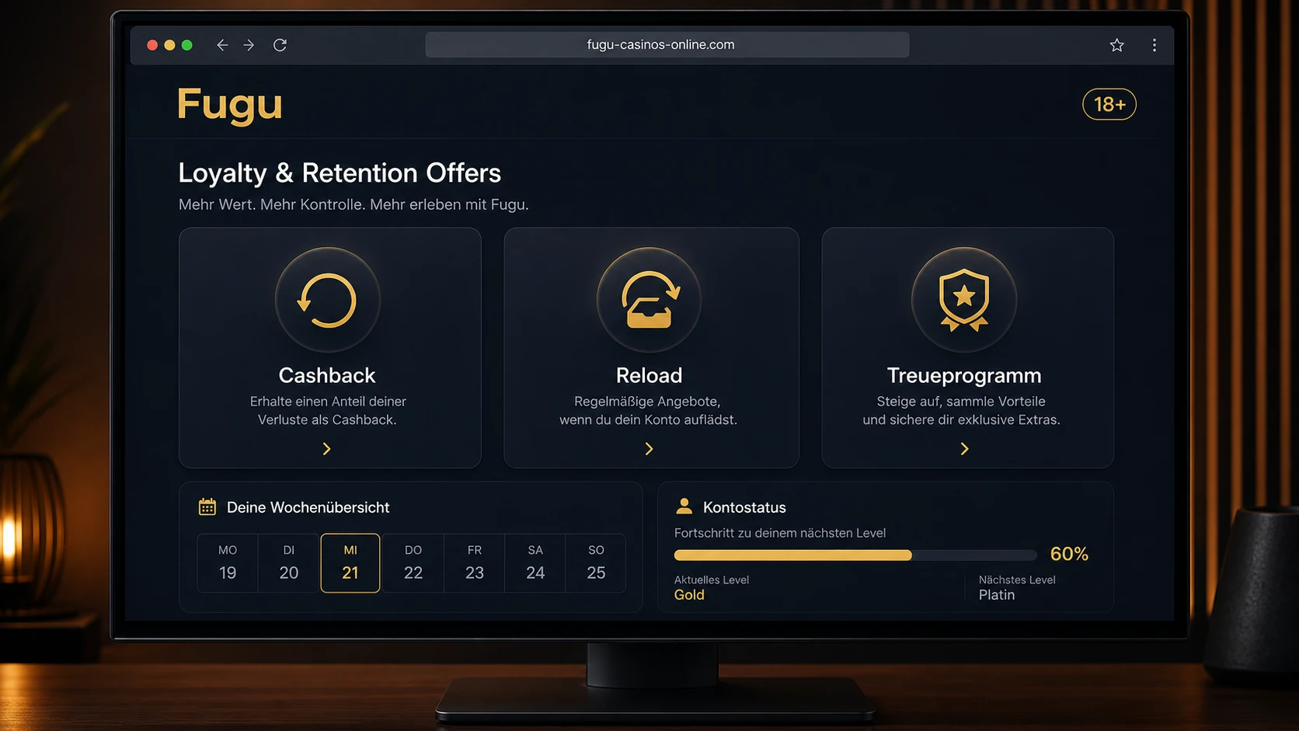Select Tuesday 20 in the week overview
This screenshot has height=731, width=1299.
(x=289, y=563)
